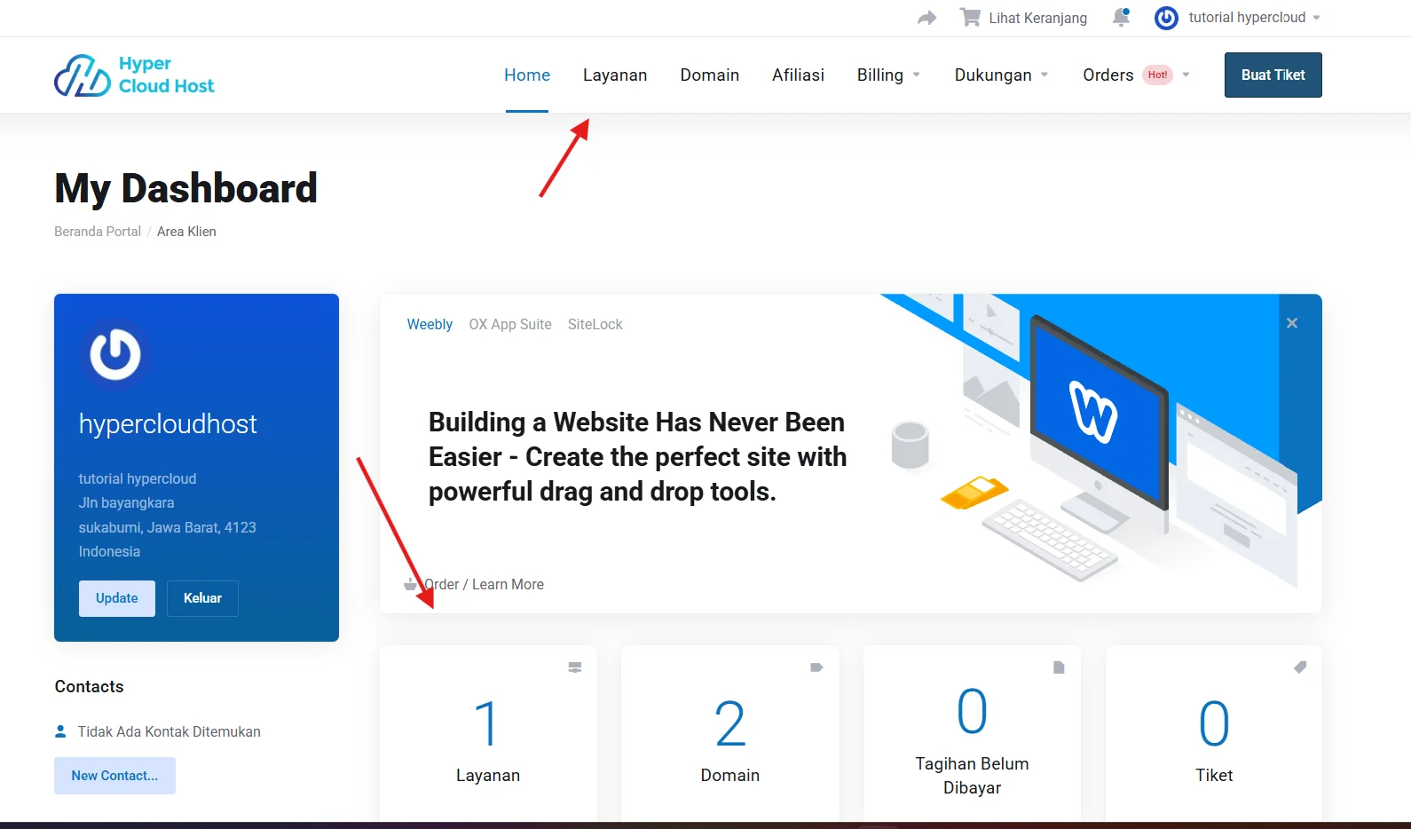This screenshot has width=1411, height=829.
Task: Go to the Home menu item
Action: [527, 75]
